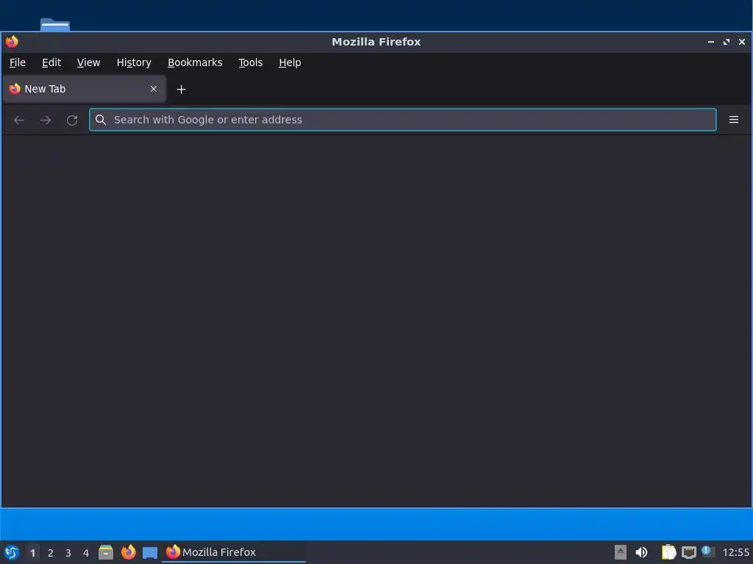The image size is (753, 564).
Task: Click the Back navigation arrow
Action: click(18, 120)
